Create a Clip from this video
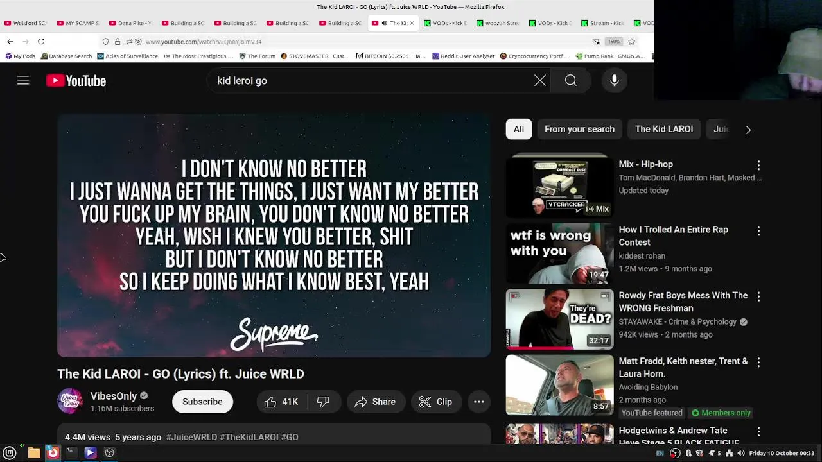The width and height of the screenshot is (822, 462). [x=436, y=402]
